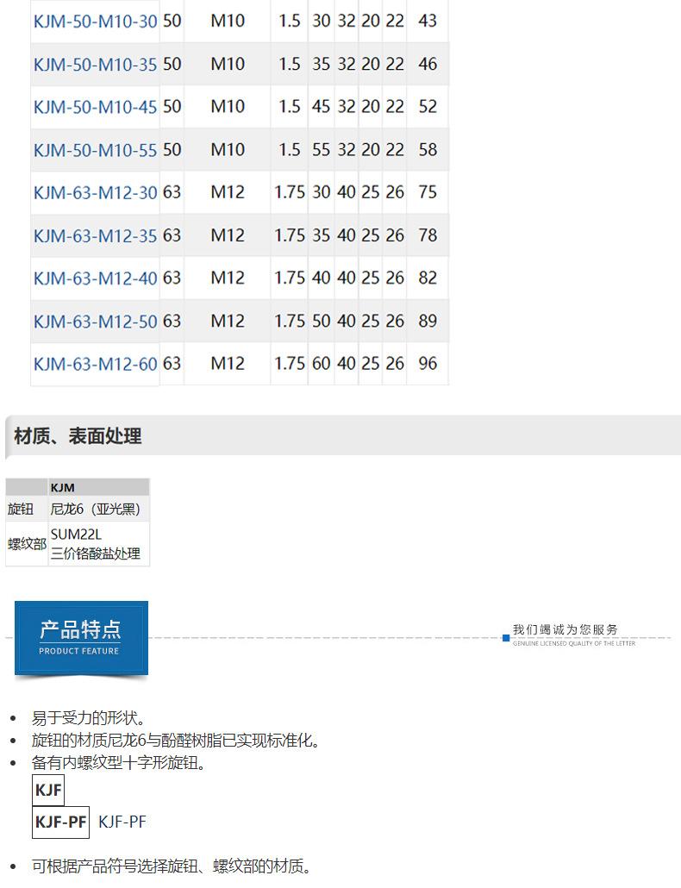Image resolution: width=681 pixels, height=888 pixels.
Task: Open the KJM-63-M12-60 product link
Action: coord(95,364)
